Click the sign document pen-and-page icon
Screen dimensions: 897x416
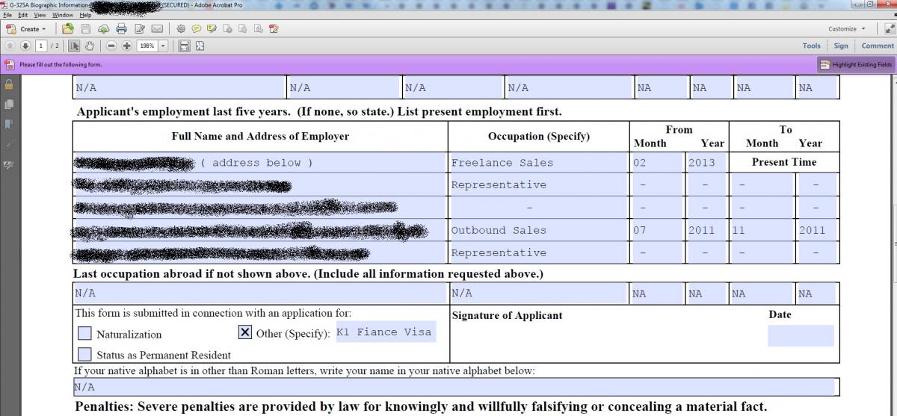tap(273, 29)
